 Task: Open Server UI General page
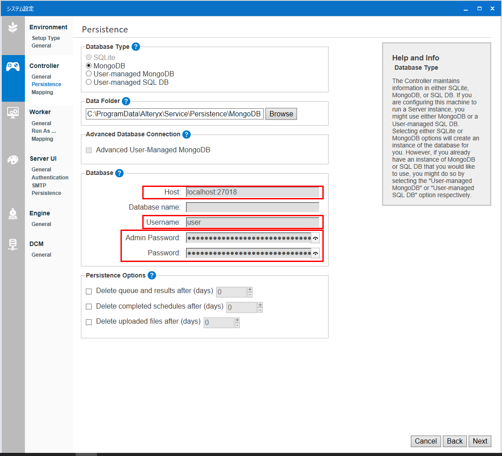coord(41,170)
